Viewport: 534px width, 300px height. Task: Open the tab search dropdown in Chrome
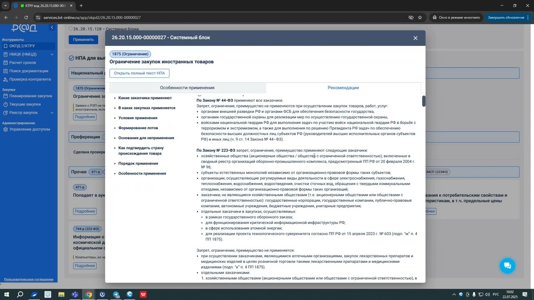pyautogui.click(x=6, y=6)
